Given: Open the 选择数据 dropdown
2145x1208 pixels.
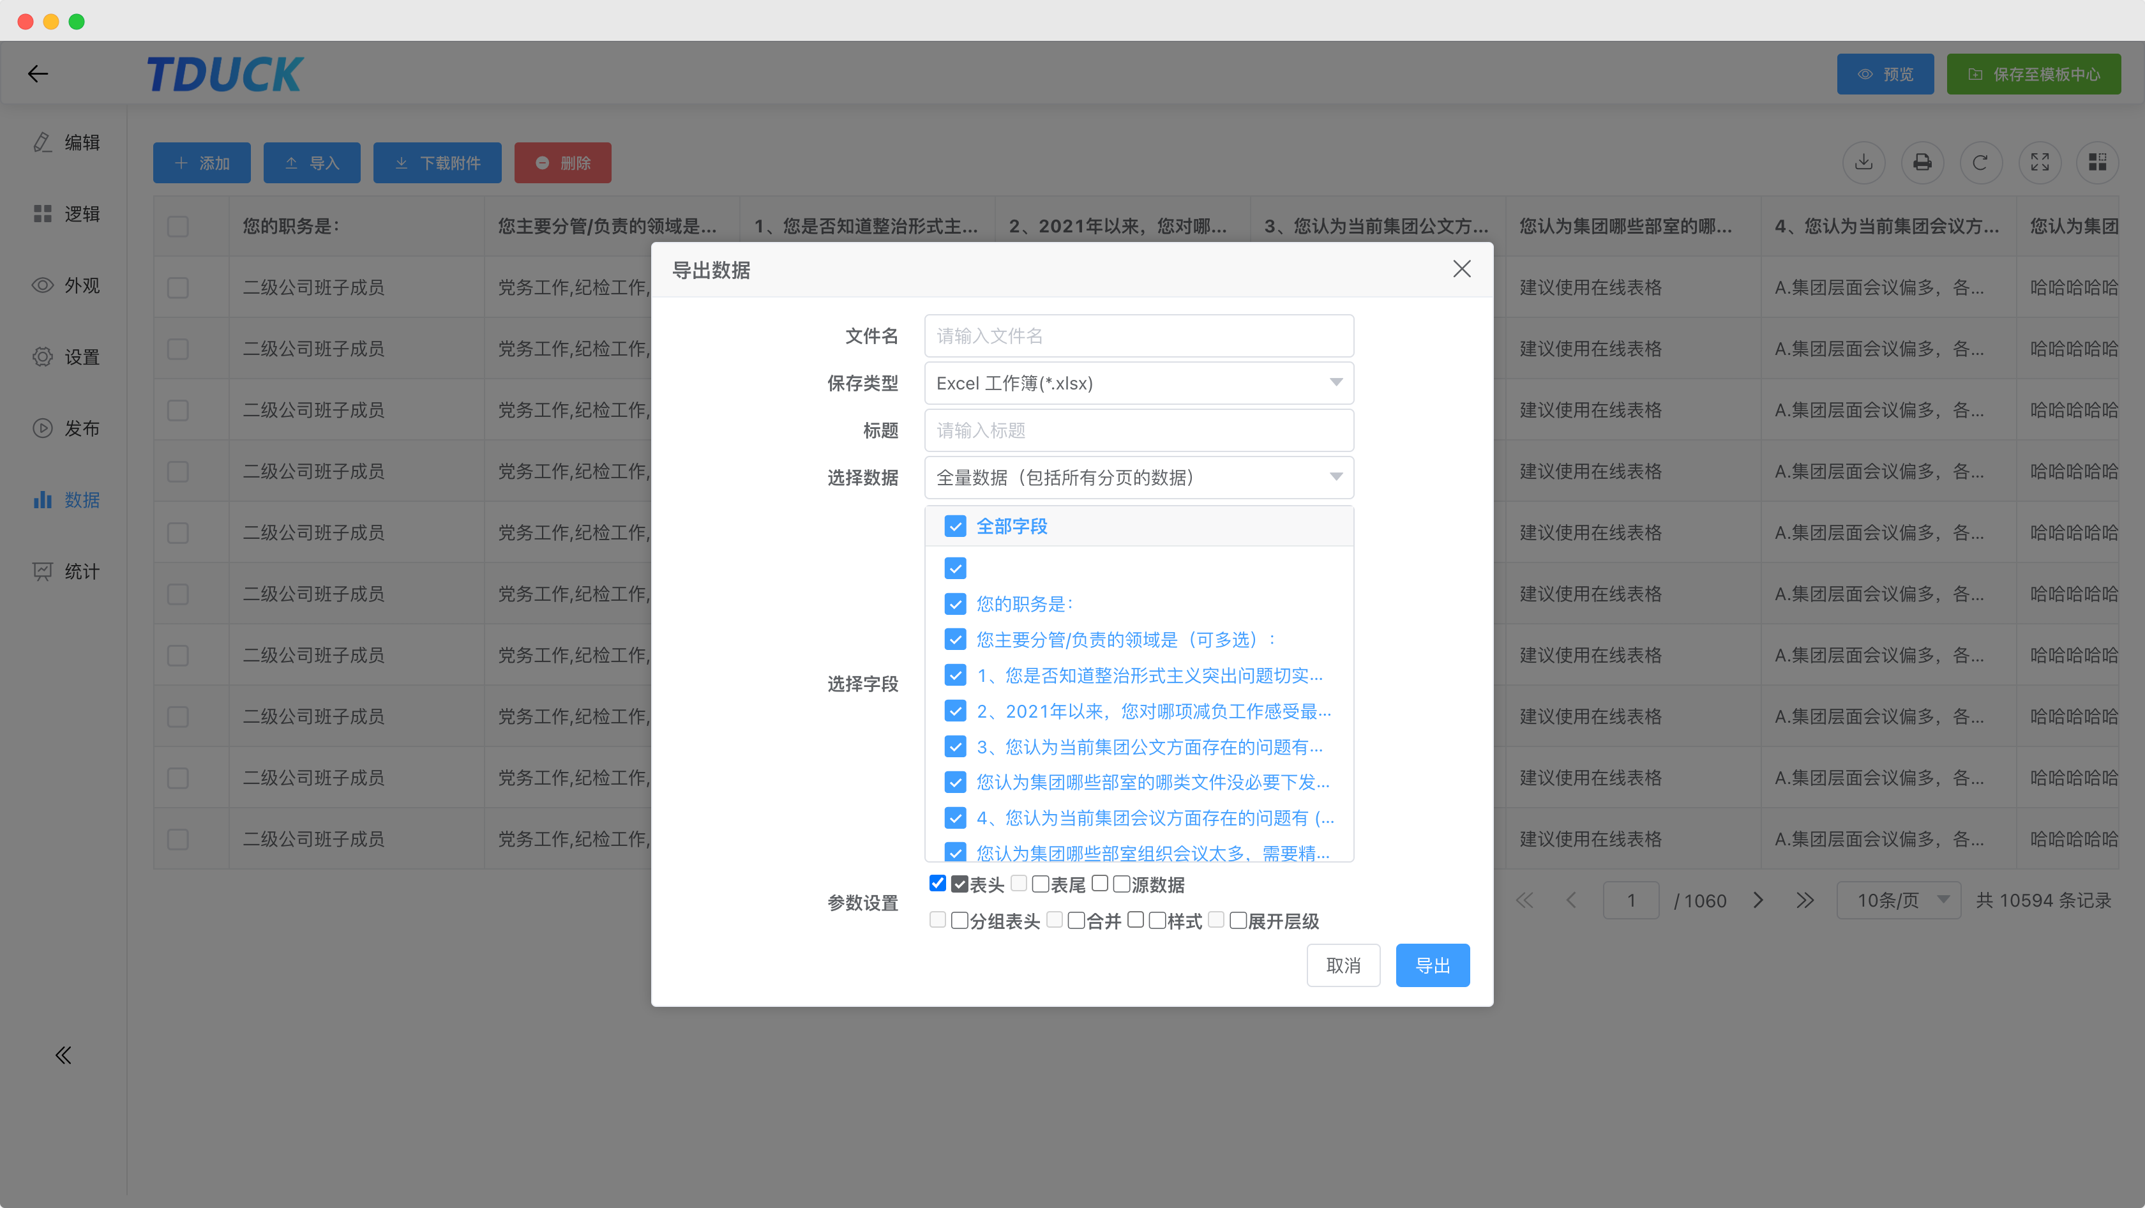Looking at the screenshot, I should (x=1139, y=478).
